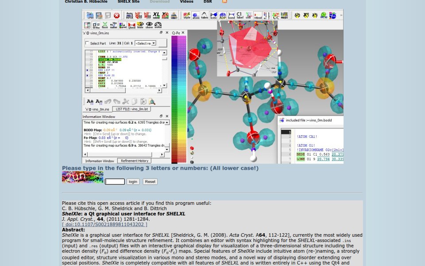Click the find magnifier icon in editor toolbar
The image size is (425, 266).
coord(152,102)
